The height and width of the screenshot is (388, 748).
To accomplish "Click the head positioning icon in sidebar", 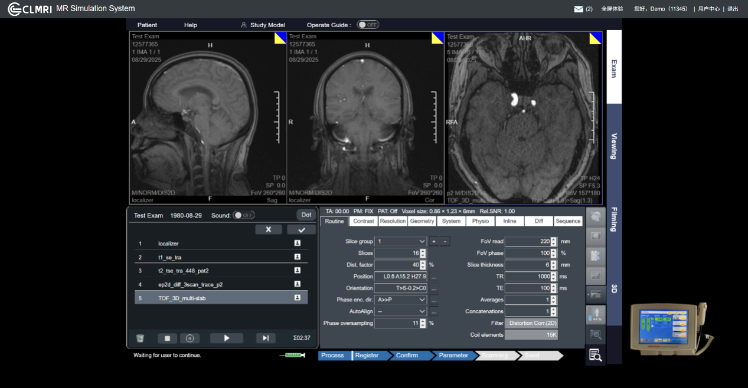I will (x=596, y=216).
